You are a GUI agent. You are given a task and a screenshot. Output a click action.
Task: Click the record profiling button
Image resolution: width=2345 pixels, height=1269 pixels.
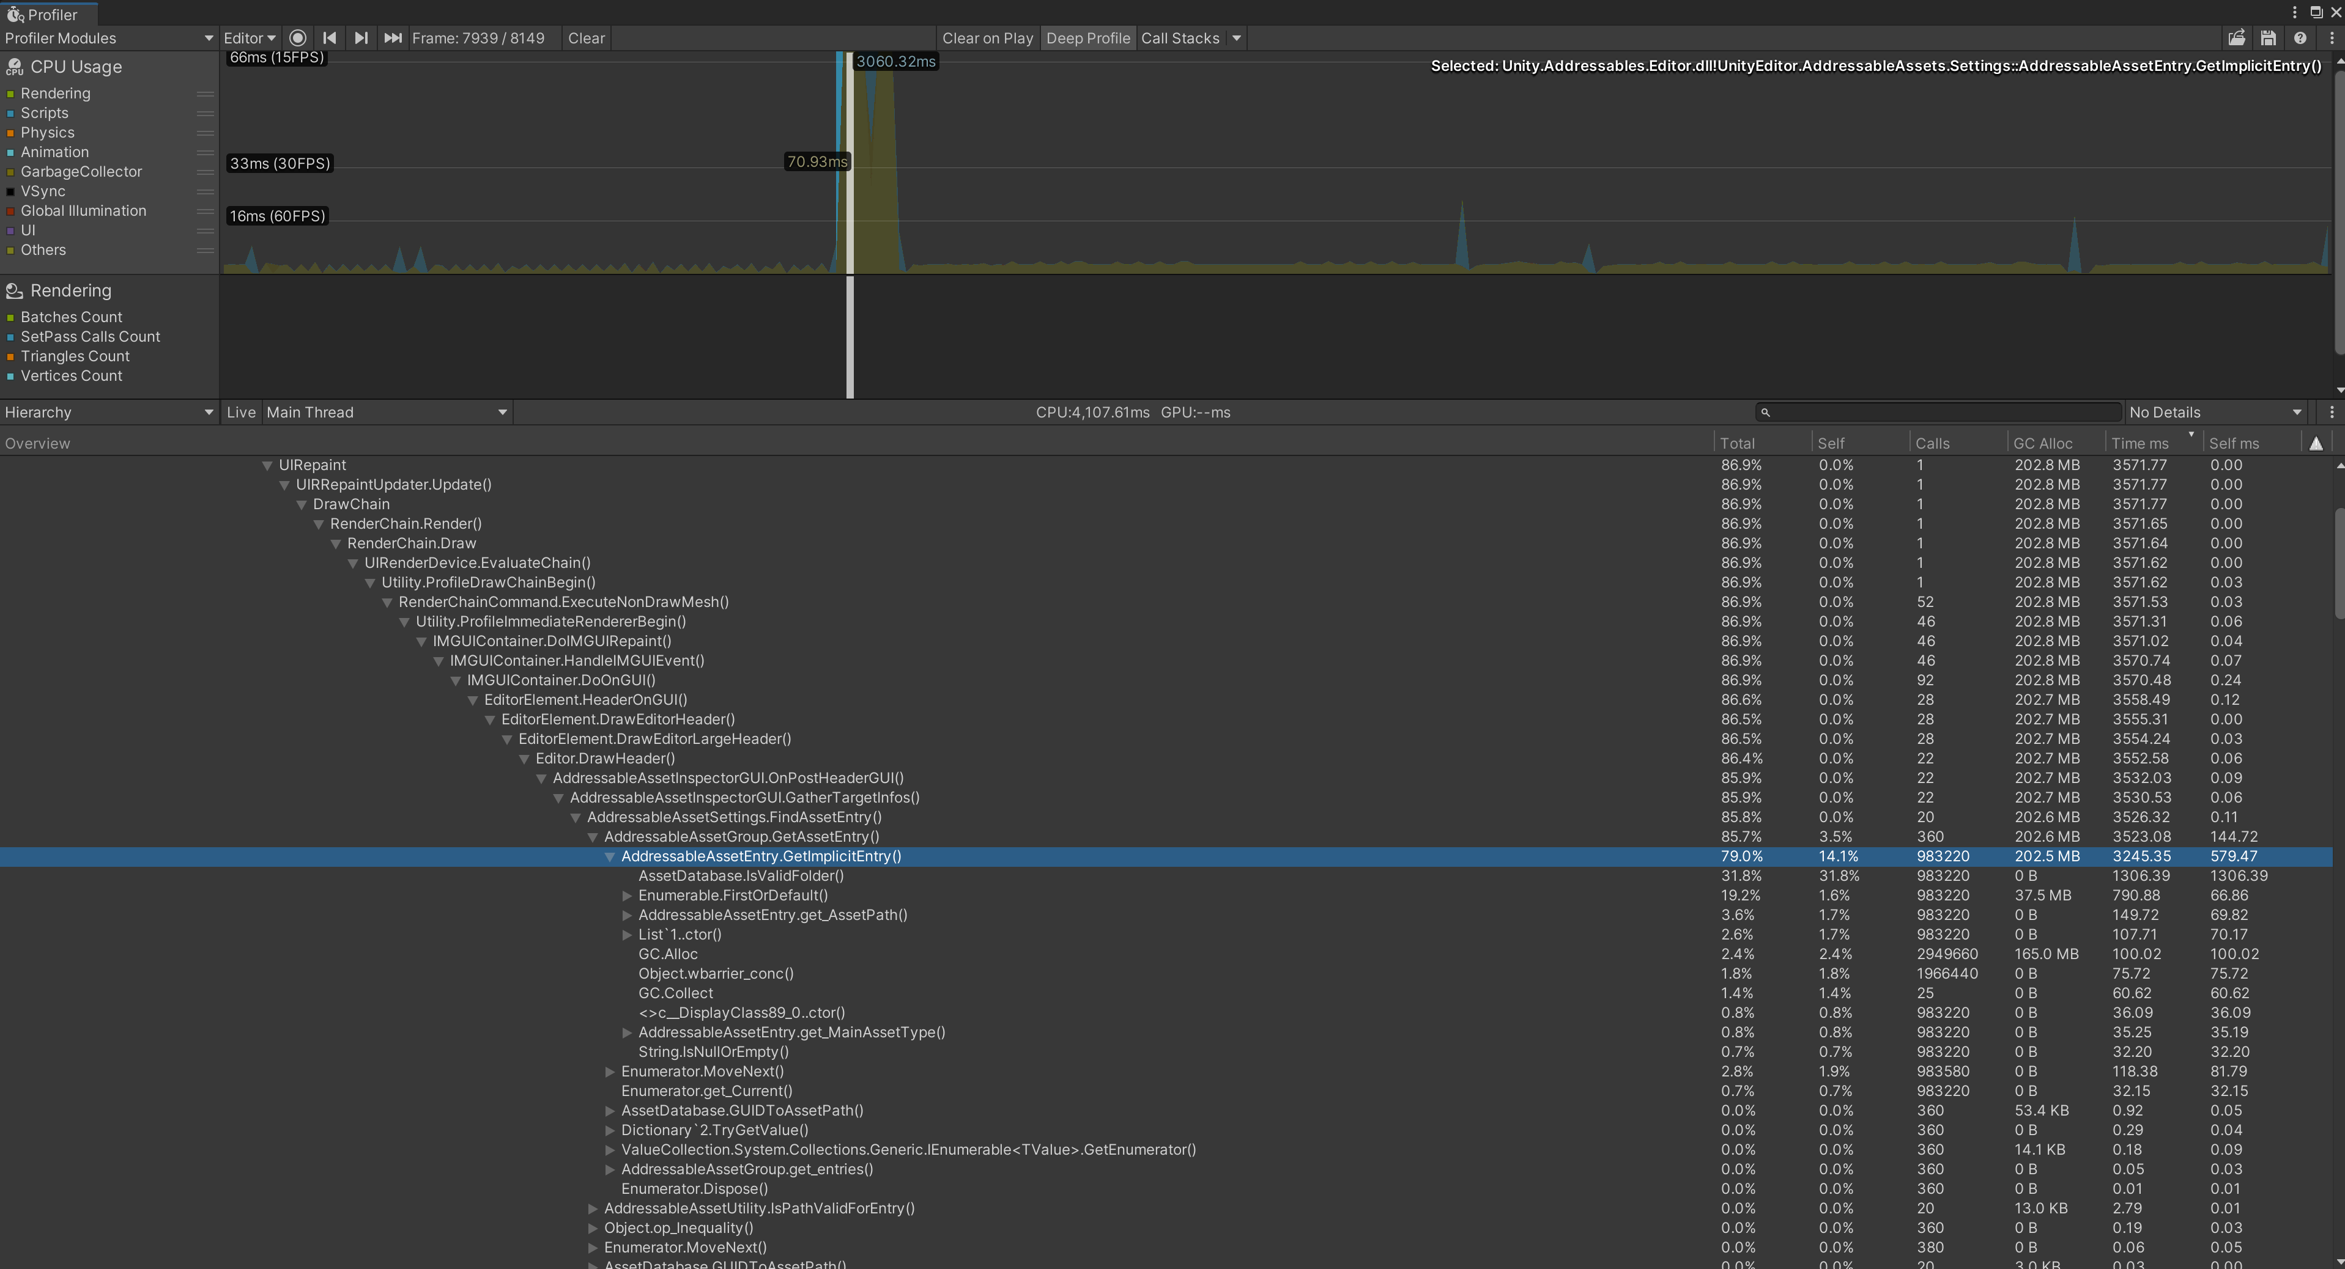click(x=297, y=39)
